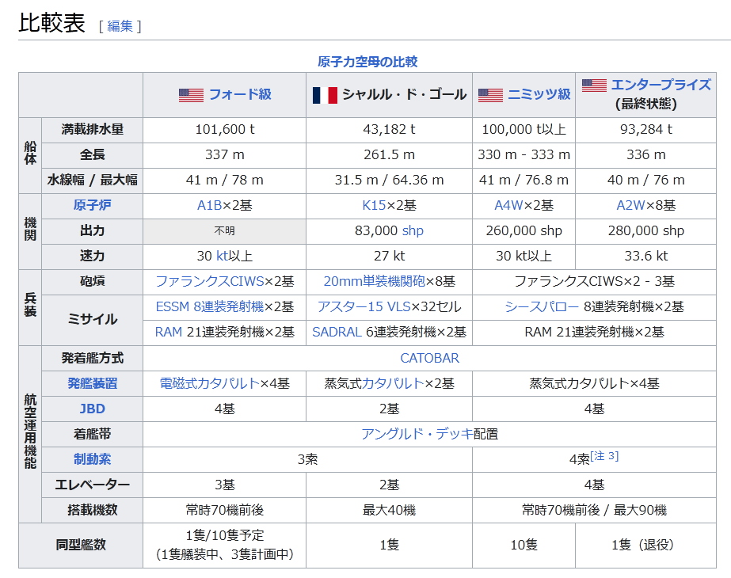Click the US flag icon beside エンタープライズ
This screenshot has height=578, width=731.
coord(594,85)
